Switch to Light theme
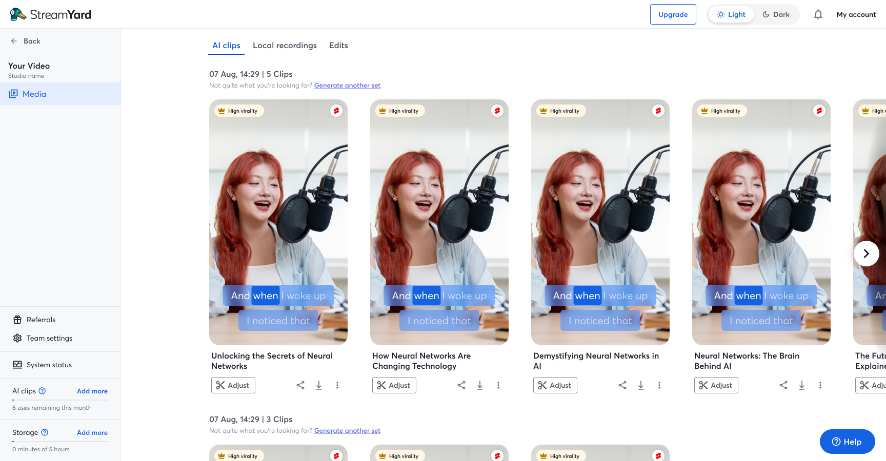The height and width of the screenshot is (461, 886). pos(731,14)
